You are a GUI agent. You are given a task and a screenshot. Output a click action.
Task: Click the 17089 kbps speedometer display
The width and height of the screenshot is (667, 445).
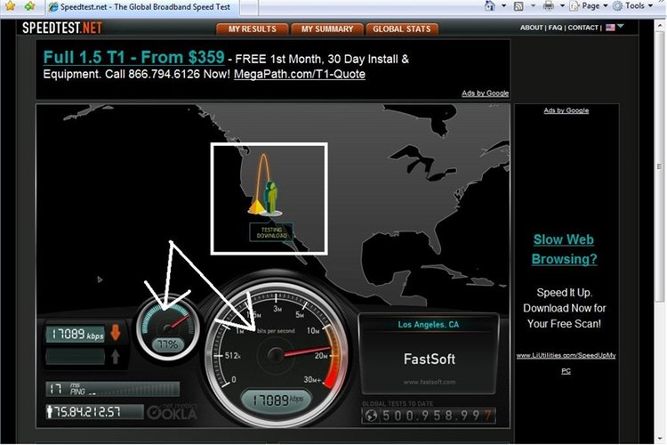277,400
